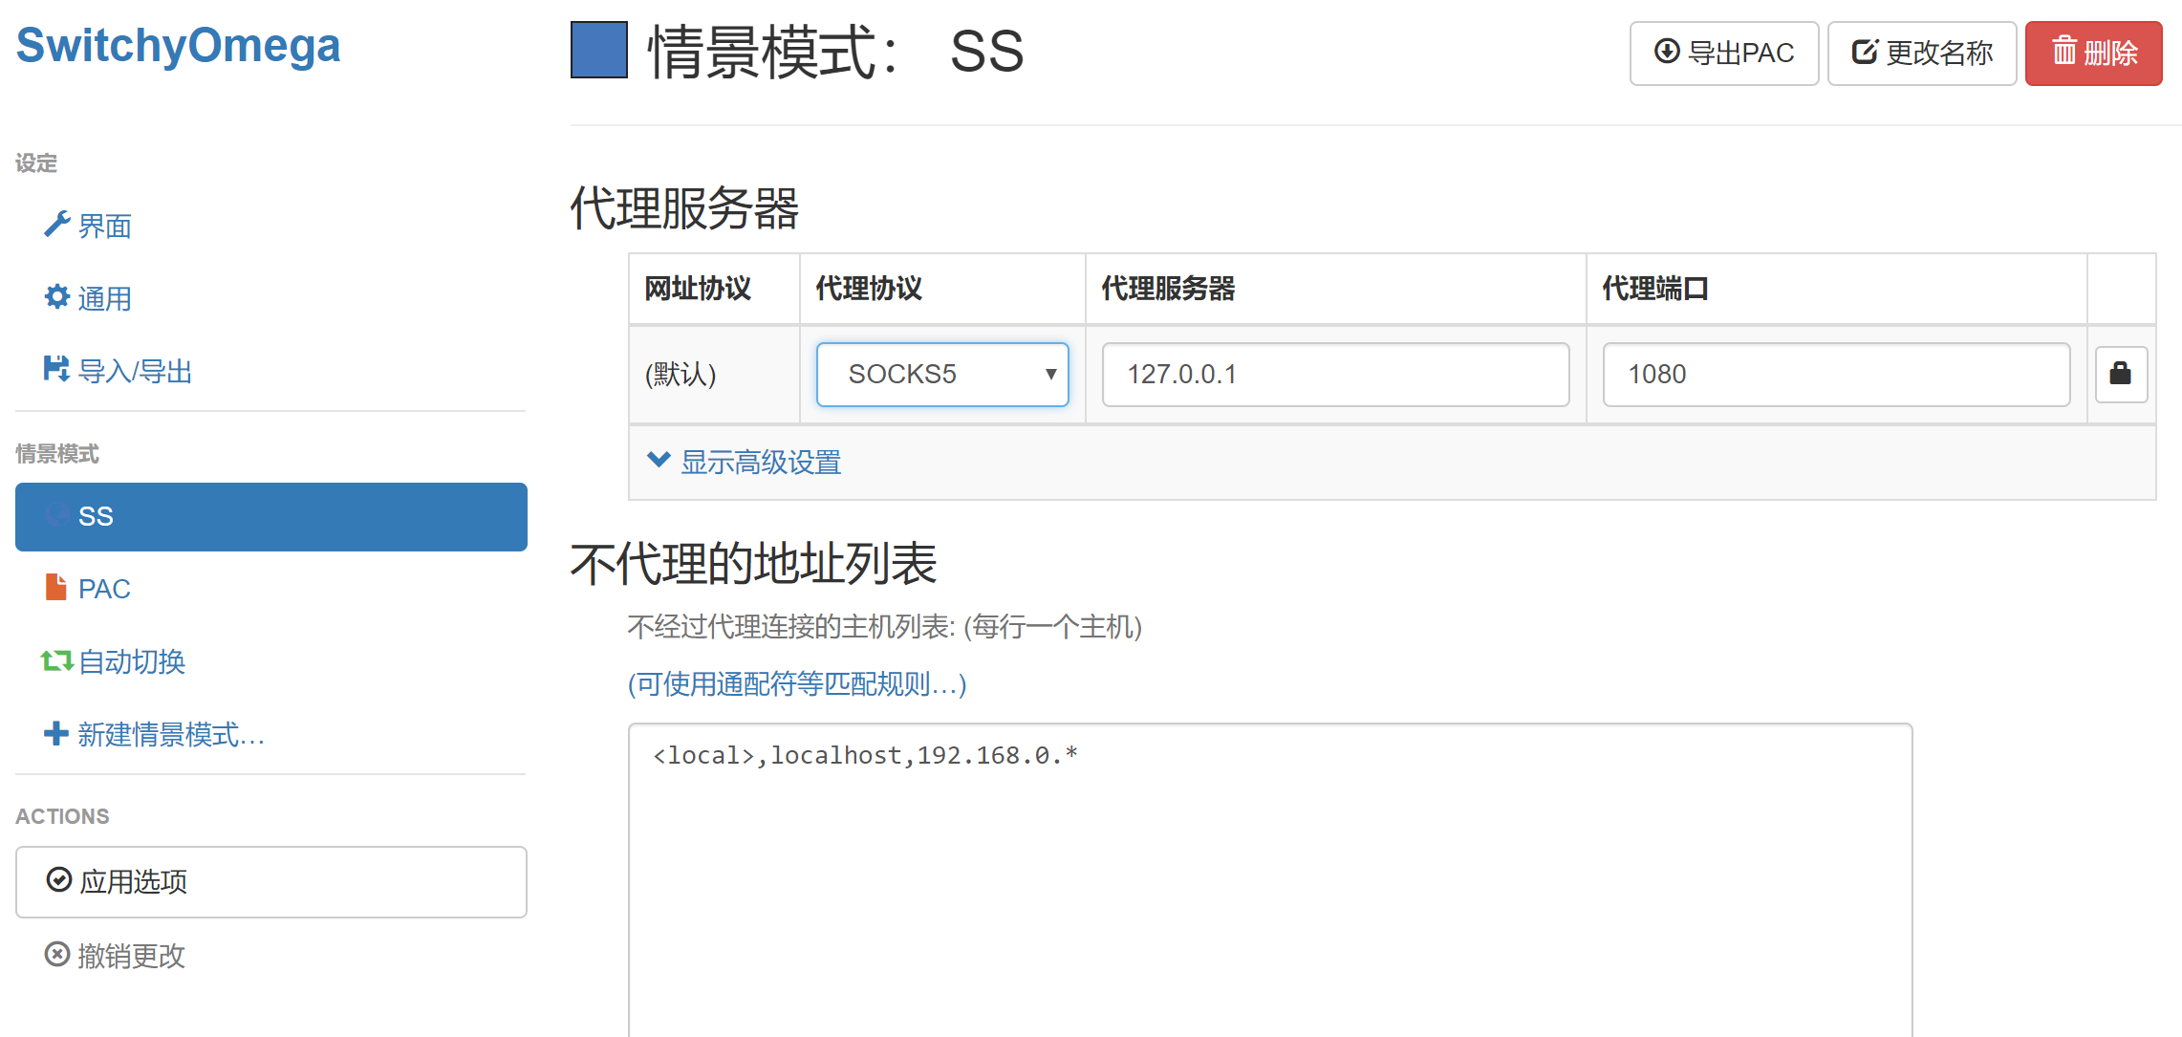Click 应用选项 apply changes button

tap(270, 881)
